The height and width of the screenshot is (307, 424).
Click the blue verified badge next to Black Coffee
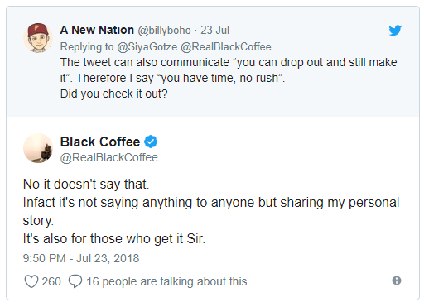coord(151,142)
